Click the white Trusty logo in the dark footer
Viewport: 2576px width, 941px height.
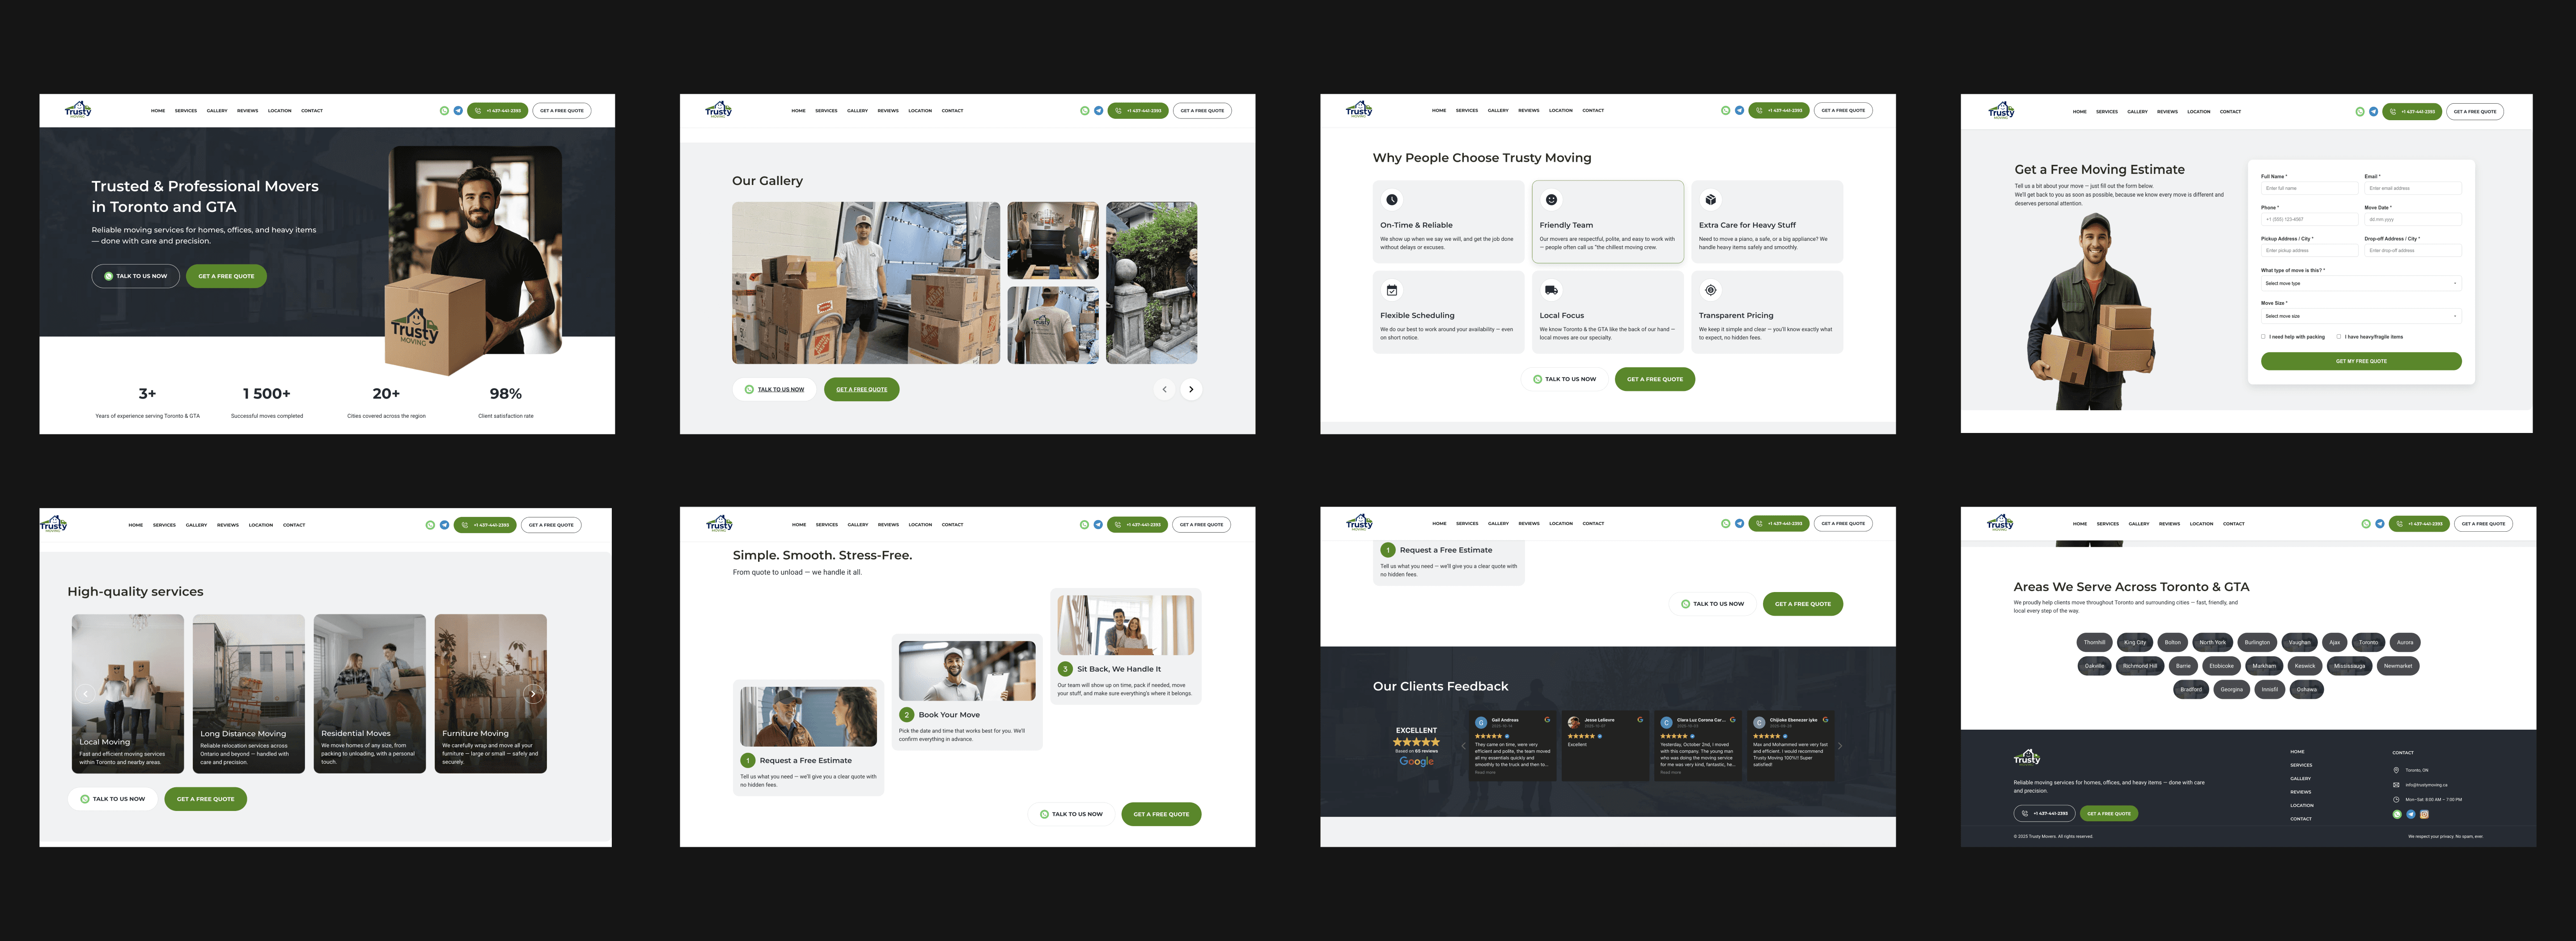click(x=2027, y=757)
